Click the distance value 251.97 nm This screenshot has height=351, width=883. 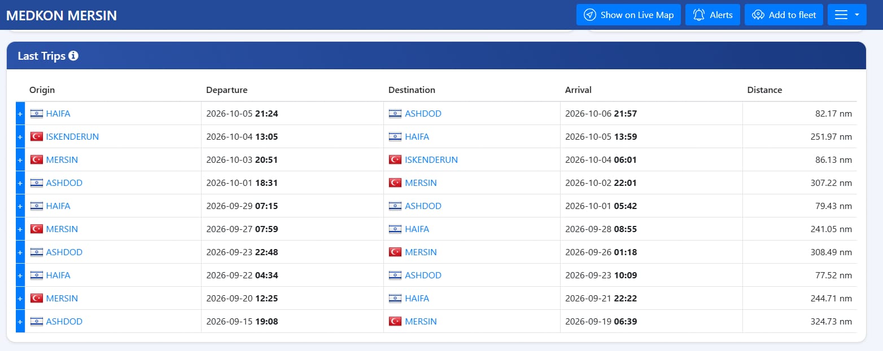831,137
